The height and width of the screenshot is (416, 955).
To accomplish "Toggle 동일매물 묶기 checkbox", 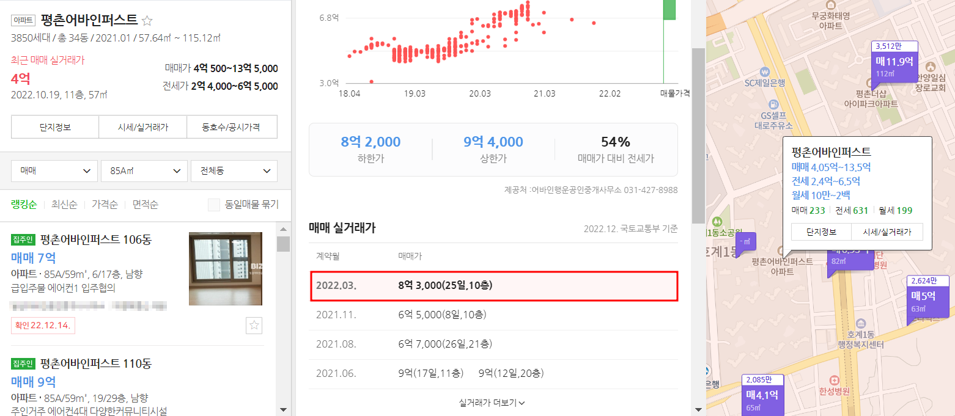I will pyautogui.click(x=214, y=205).
